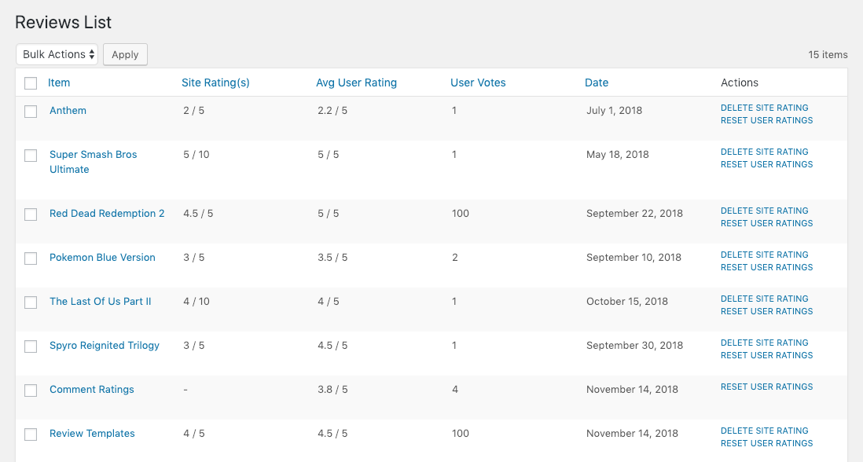This screenshot has height=462, width=863.
Task: Reset user ratings for Comment Ratings
Action: (766, 387)
